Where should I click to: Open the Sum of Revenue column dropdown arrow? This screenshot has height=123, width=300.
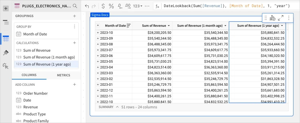tap(169, 26)
